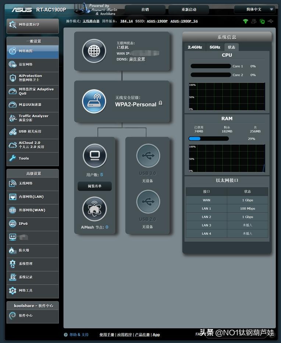Click the guest users status icon
This screenshot has height=343, width=281.
pyautogui.click(x=254, y=21)
